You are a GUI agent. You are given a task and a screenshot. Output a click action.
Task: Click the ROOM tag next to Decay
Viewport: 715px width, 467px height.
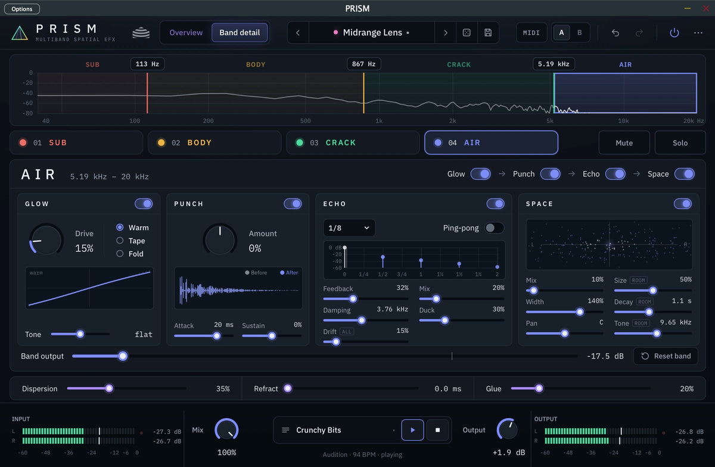(645, 302)
